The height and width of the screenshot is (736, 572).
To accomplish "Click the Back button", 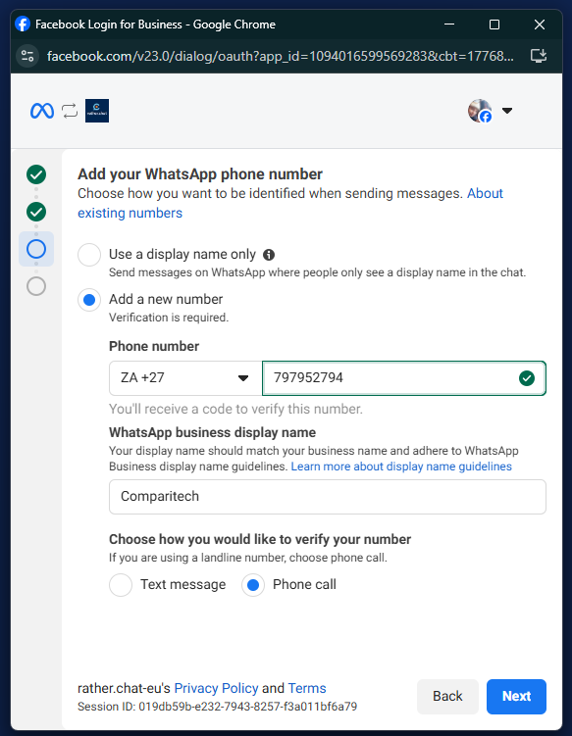I will point(447,696).
